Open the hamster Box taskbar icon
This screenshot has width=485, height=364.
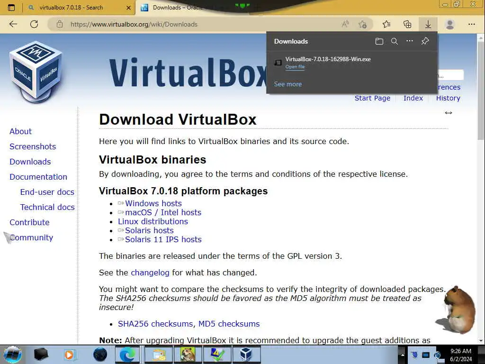pyautogui.click(x=188, y=355)
